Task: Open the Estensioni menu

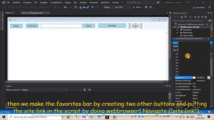Action: coord(105,3)
